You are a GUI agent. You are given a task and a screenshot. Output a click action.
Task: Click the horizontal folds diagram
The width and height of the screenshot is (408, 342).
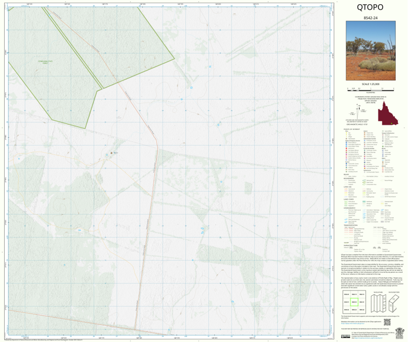click(394, 303)
